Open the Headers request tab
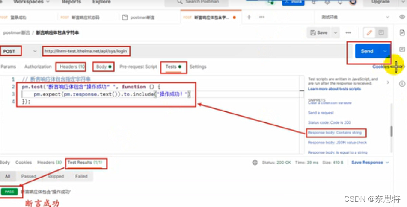Viewport: 407px width, 207px height. point(72,67)
